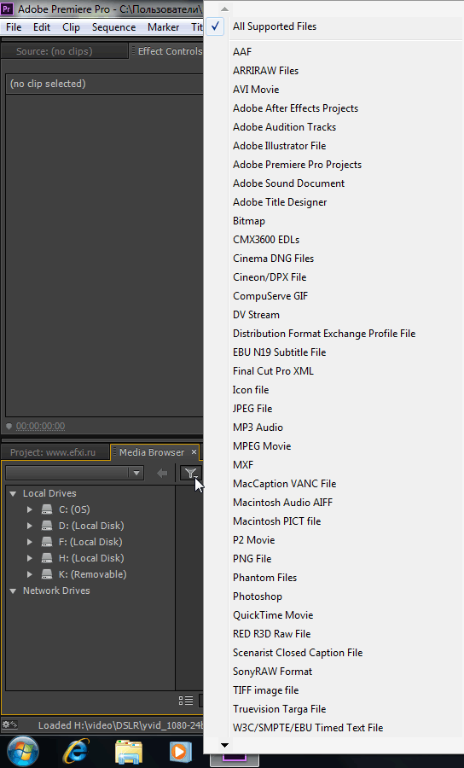Select P2 Movie type
This screenshot has height=768, width=464.
[x=254, y=540]
